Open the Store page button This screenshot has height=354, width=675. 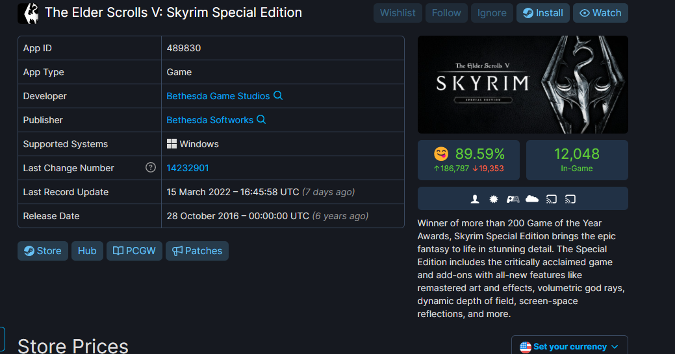pos(43,251)
